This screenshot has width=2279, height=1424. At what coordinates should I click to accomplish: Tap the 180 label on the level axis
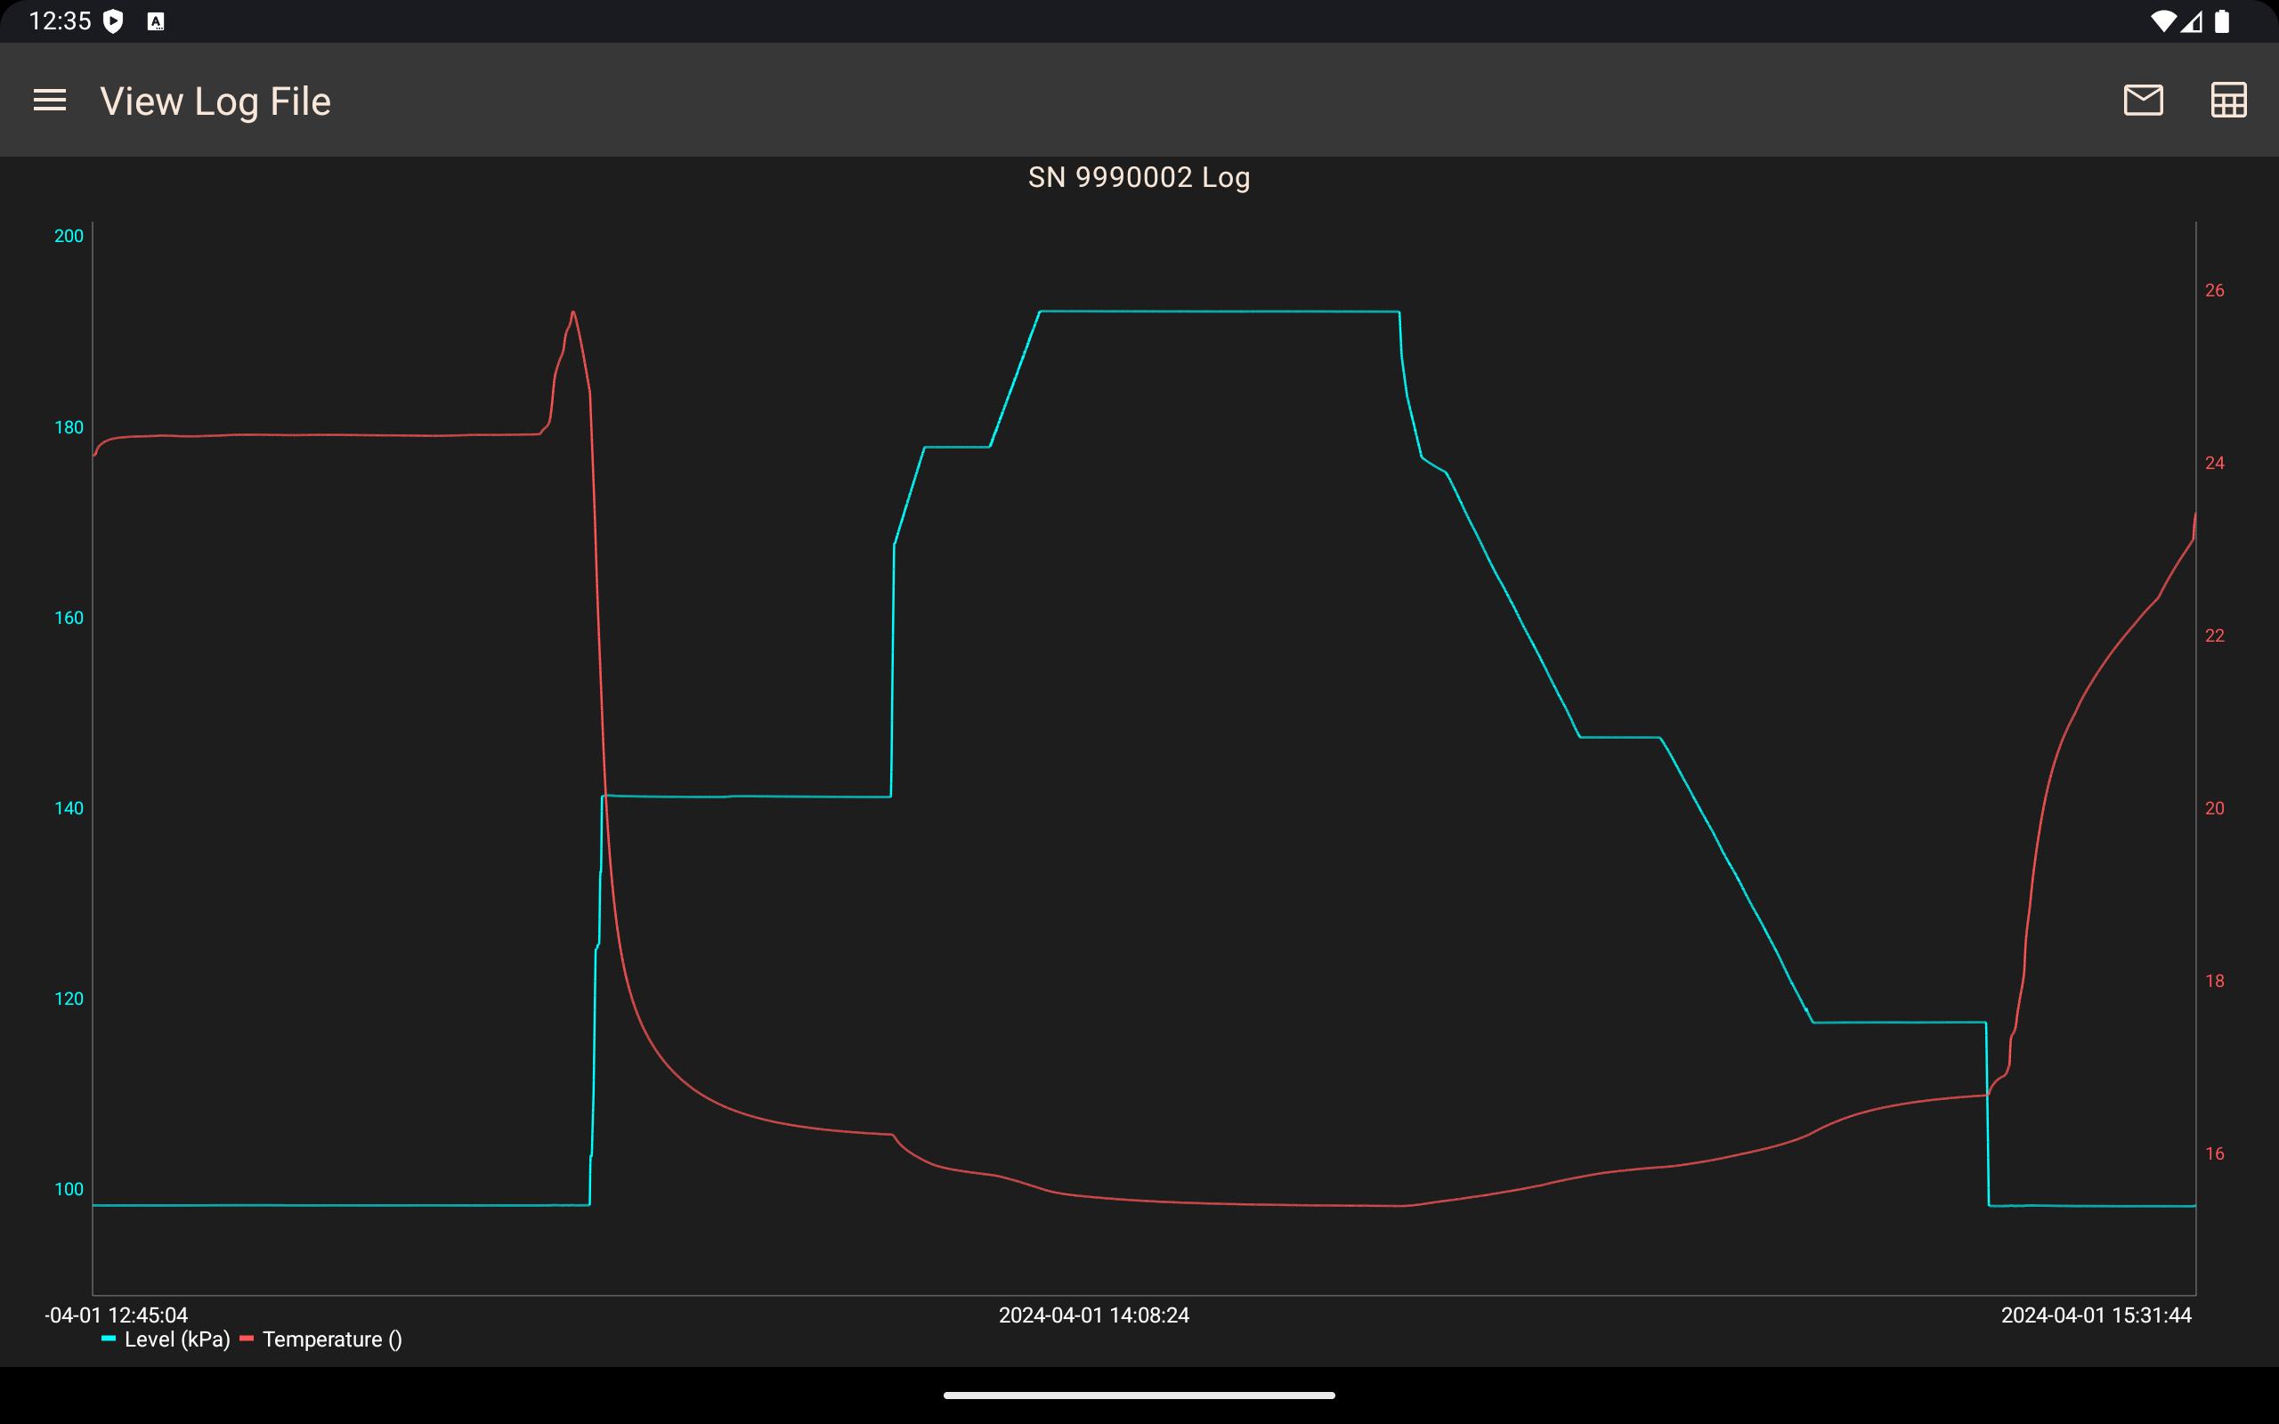[x=69, y=427]
